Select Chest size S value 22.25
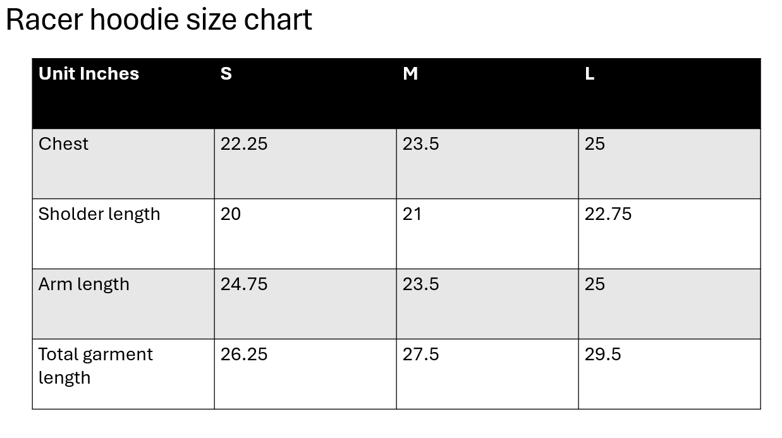782x438 pixels. [x=244, y=144]
